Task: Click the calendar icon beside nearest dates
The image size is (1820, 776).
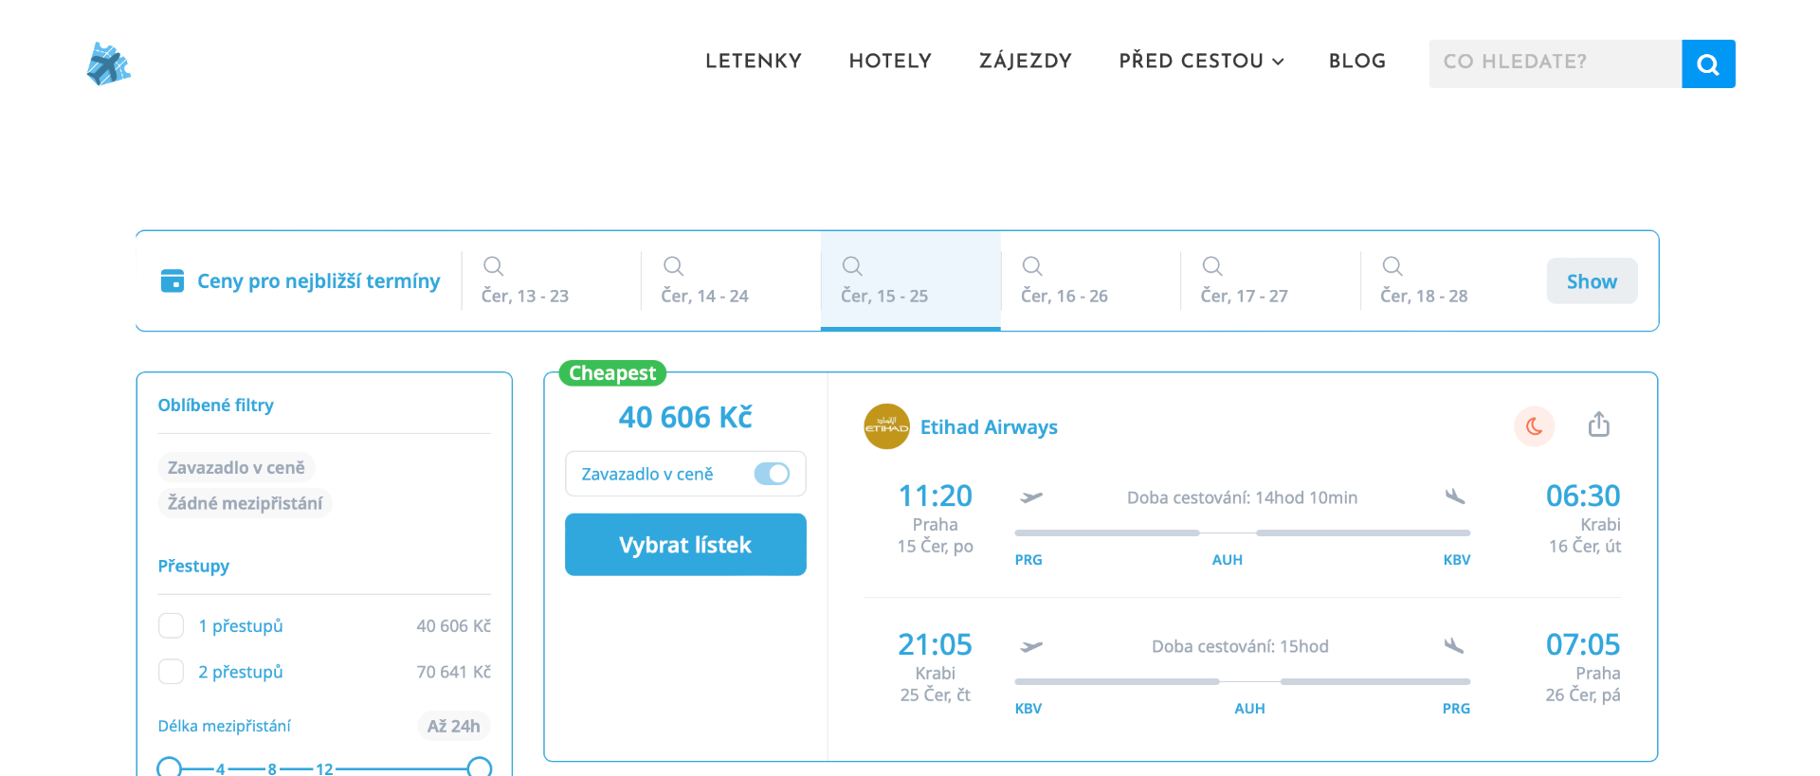Action: 173,281
